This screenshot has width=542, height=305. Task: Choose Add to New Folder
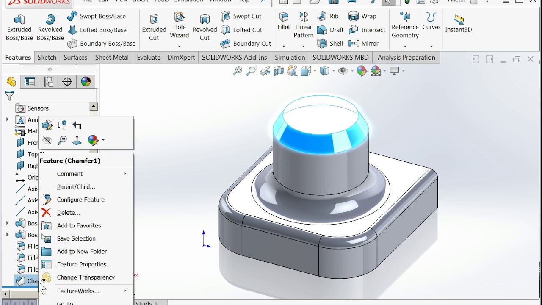(86, 251)
